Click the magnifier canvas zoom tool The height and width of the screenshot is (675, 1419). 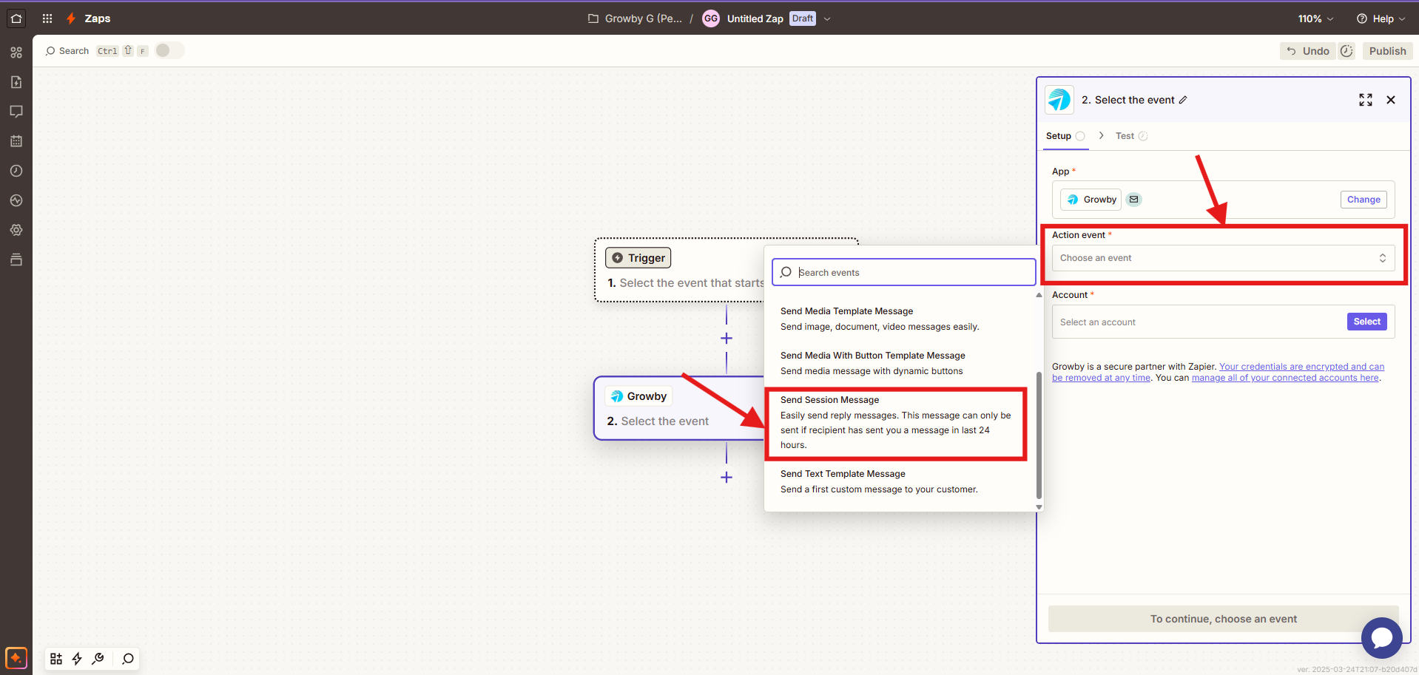[128, 659]
